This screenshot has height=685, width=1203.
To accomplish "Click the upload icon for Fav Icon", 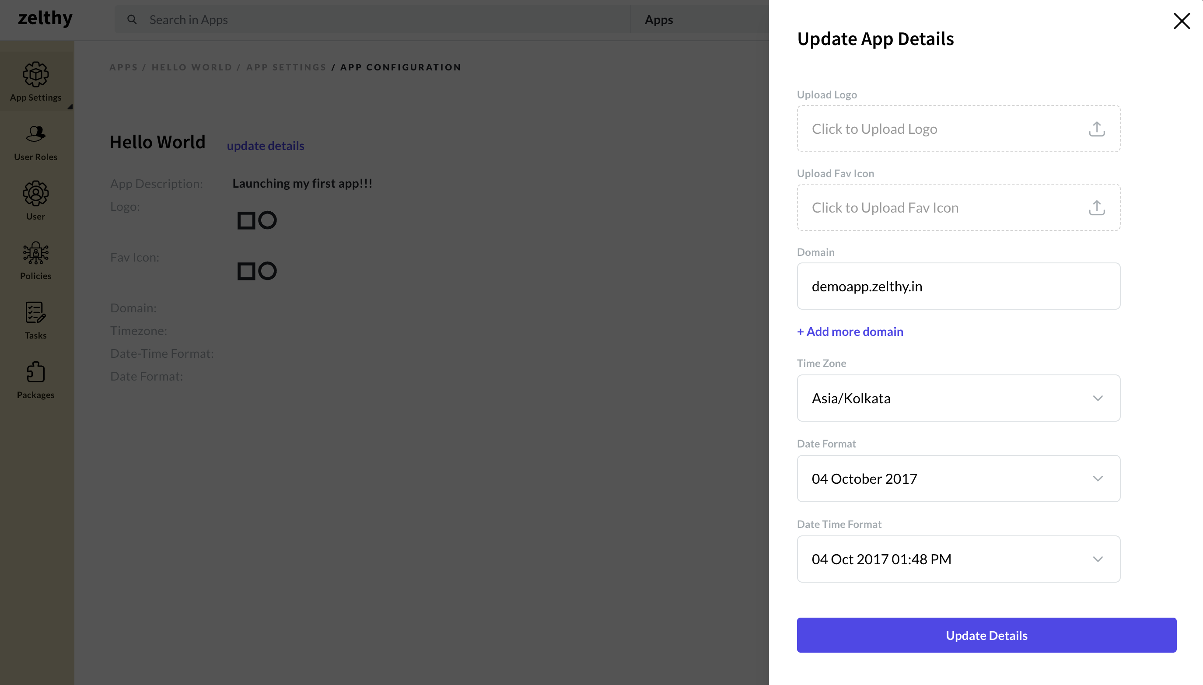I will point(1096,207).
